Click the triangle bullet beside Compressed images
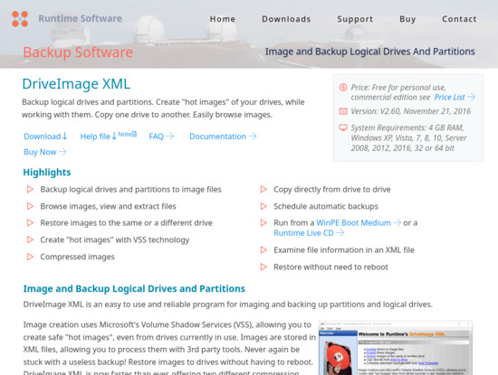 [30, 257]
